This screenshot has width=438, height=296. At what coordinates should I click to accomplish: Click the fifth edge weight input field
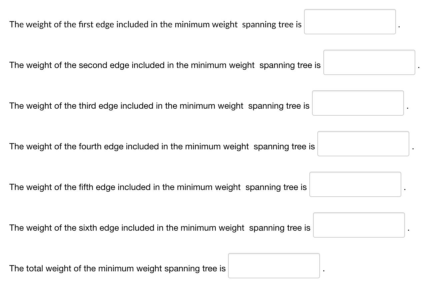click(355, 184)
